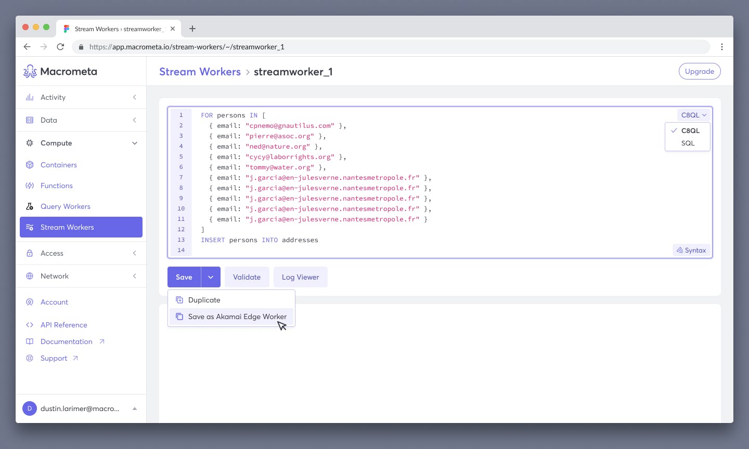Click the pierre@asoc.org email line
Image resolution: width=749 pixels, height=449 pixels.
pos(267,136)
